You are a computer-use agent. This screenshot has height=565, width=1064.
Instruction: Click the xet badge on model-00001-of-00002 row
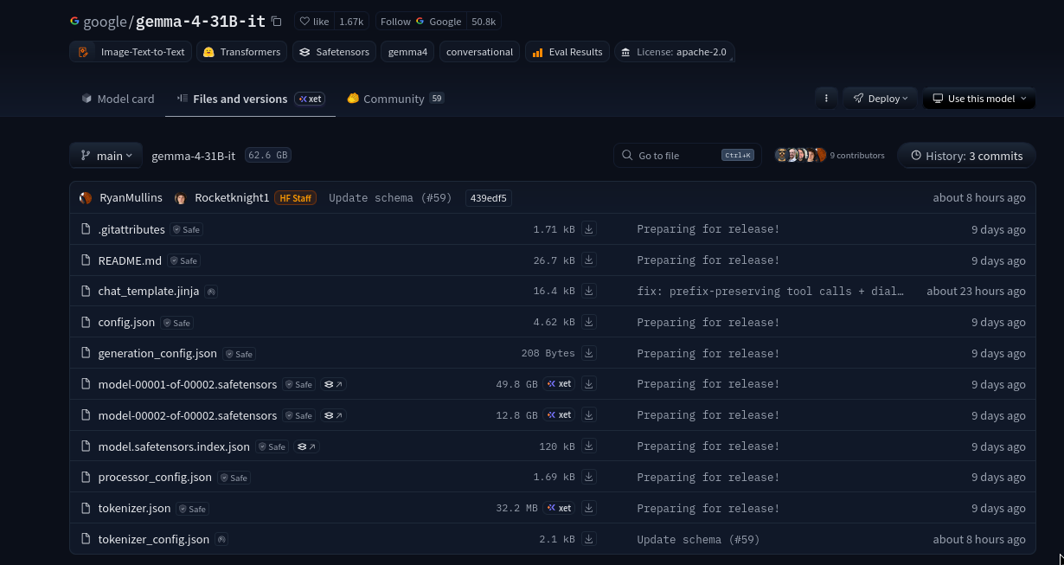pyautogui.click(x=559, y=384)
